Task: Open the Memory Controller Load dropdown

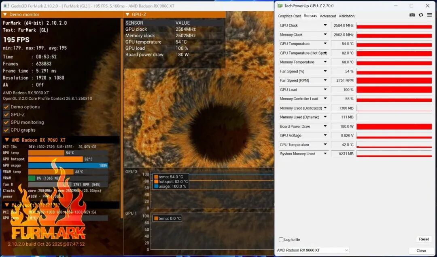Action: tap(325, 99)
